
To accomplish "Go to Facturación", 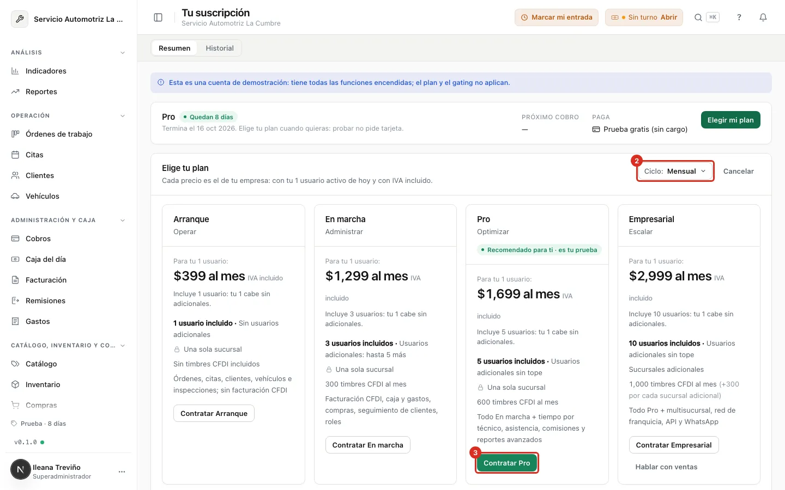I will pos(68,280).
